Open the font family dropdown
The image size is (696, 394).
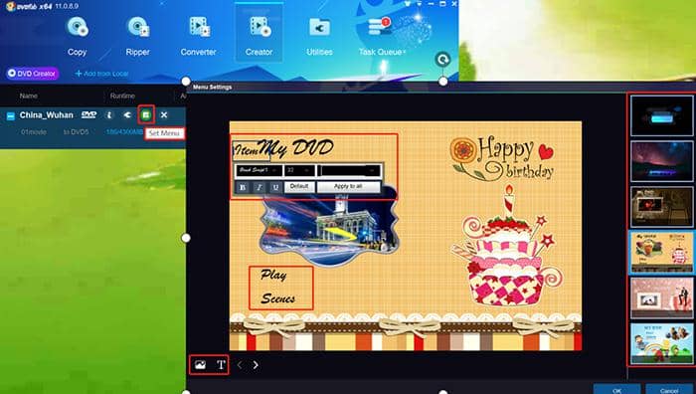[259, 170]
